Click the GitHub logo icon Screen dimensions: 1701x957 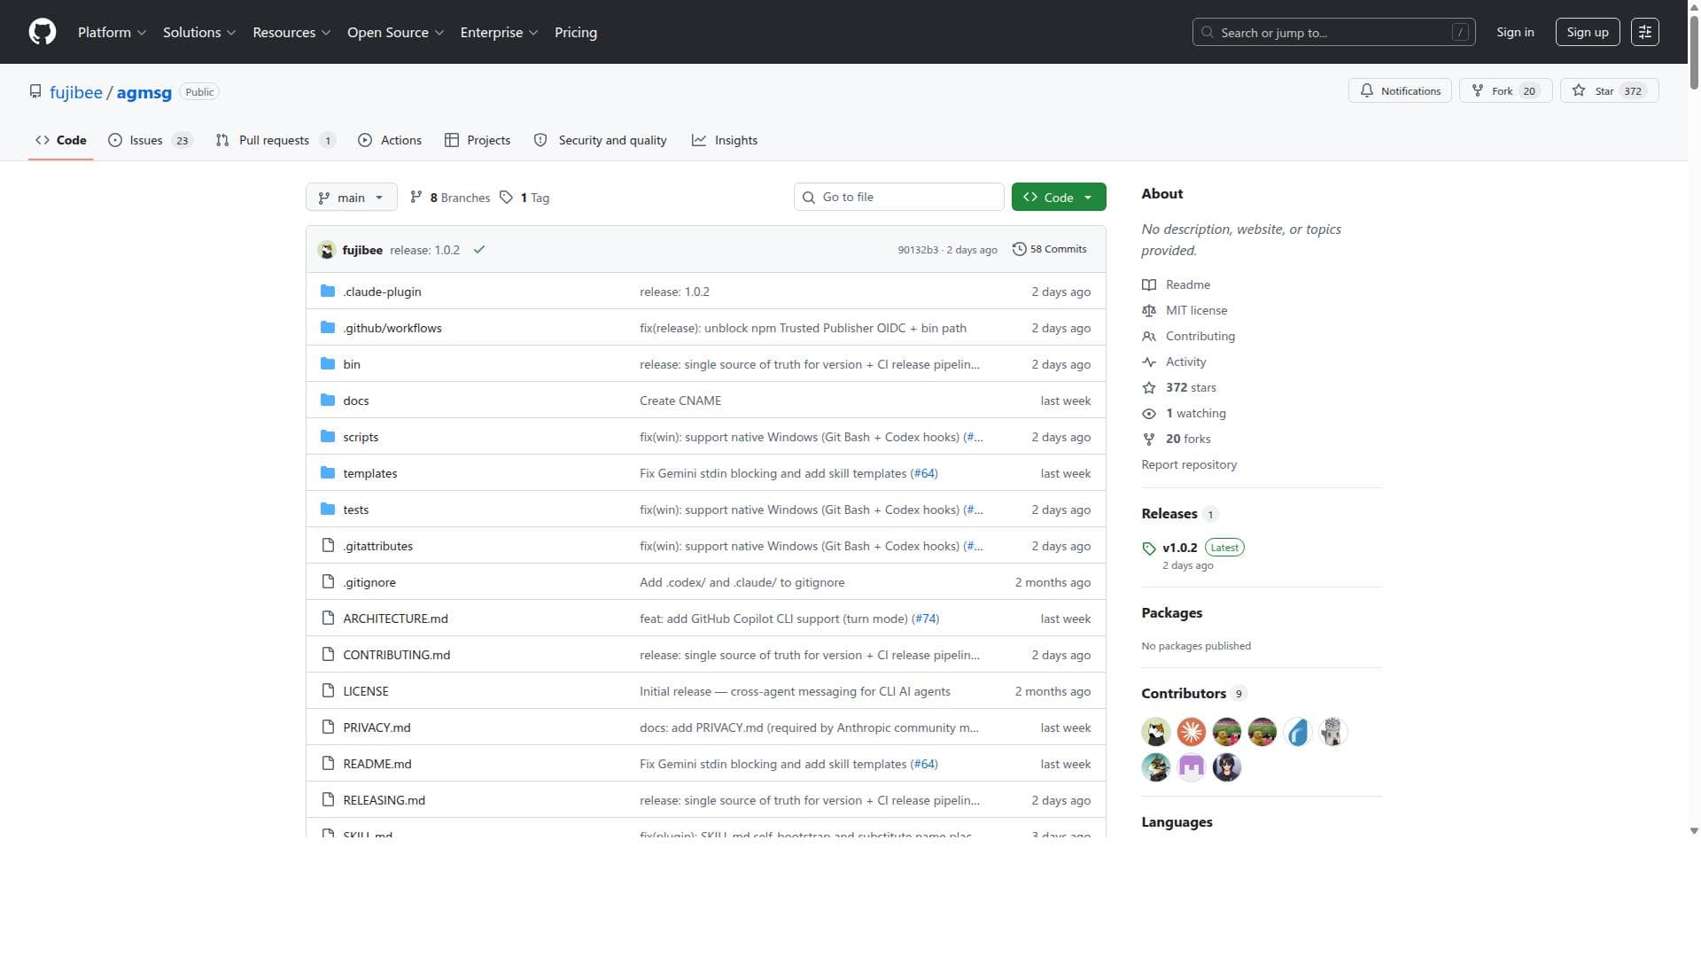click(x=43, y=32)
